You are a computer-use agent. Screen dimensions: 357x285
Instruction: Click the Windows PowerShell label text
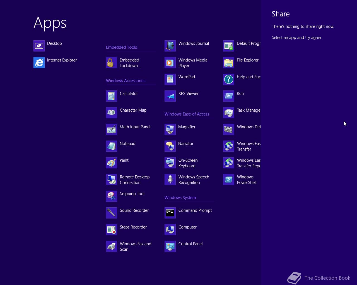(247, 180)
